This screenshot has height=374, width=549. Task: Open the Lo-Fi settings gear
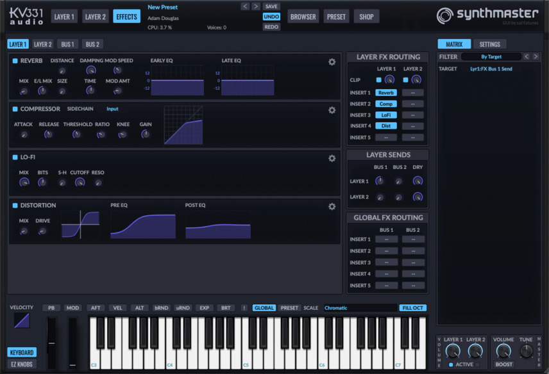pyautogui.click(x=332, y=158)
